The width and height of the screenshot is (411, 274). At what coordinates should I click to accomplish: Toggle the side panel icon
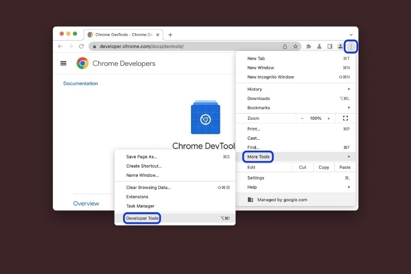[330, 46]
